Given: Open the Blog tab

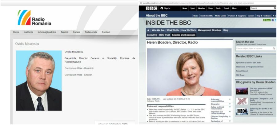Looking at the screenshot, I should click(226, 30).
